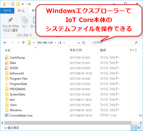Click the CrashDump file name
The width and height of the screenshot is (143, 131).
(x=17, y=58)
